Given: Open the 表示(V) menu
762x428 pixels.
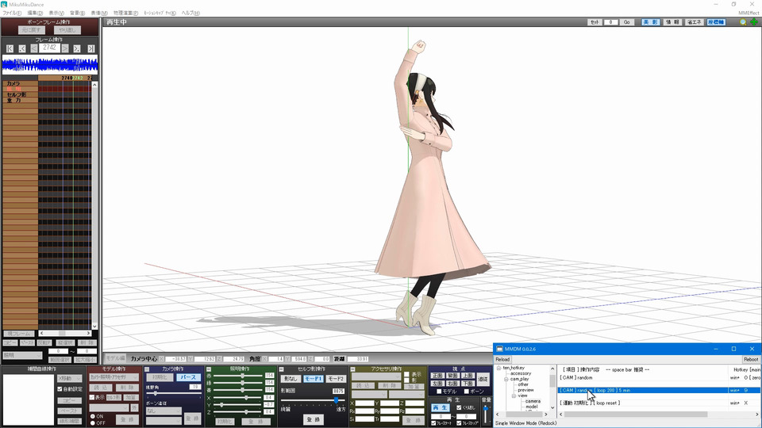Looking at the screenshot, I should [x=56, y=13].
